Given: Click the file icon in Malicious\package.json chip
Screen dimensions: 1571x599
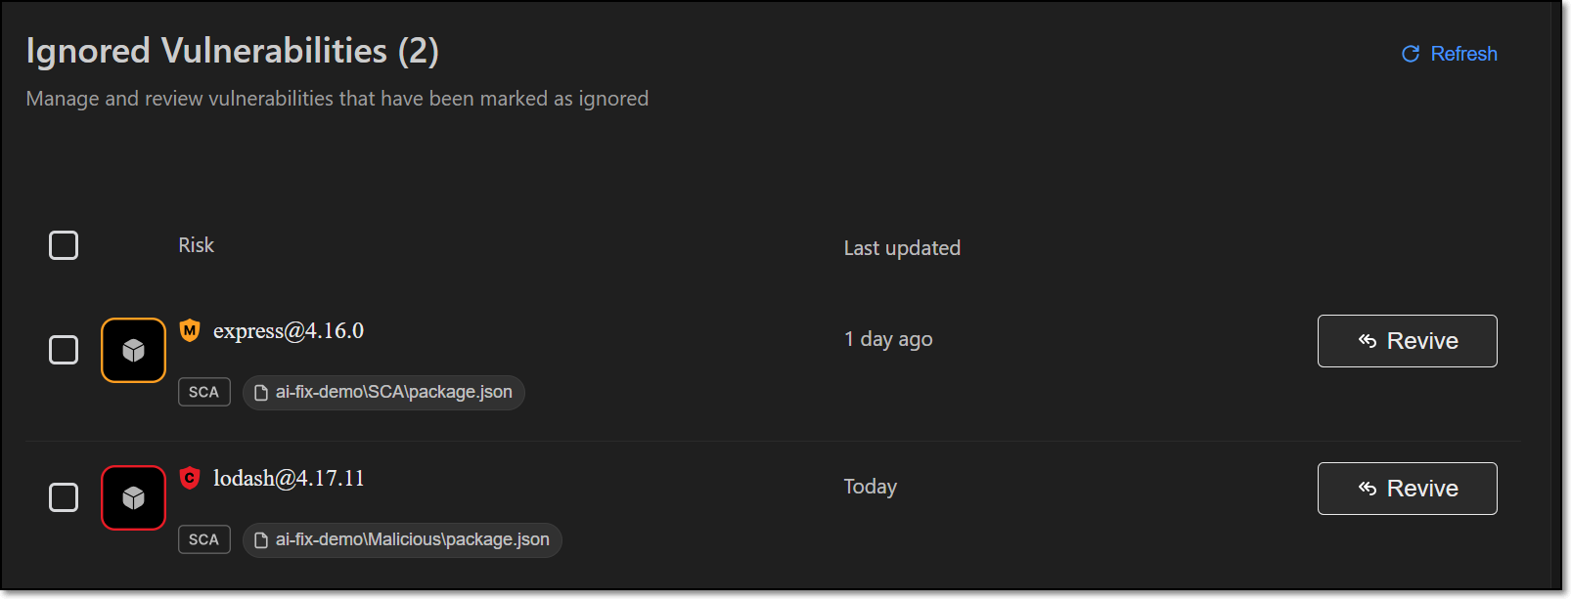Looking at the screenshot, I should (261, 540).
